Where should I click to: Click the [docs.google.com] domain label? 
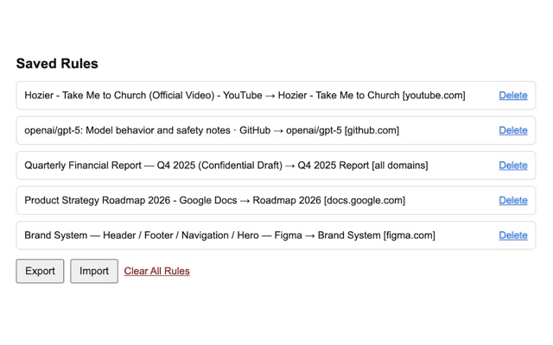click(x=364, y=200)
